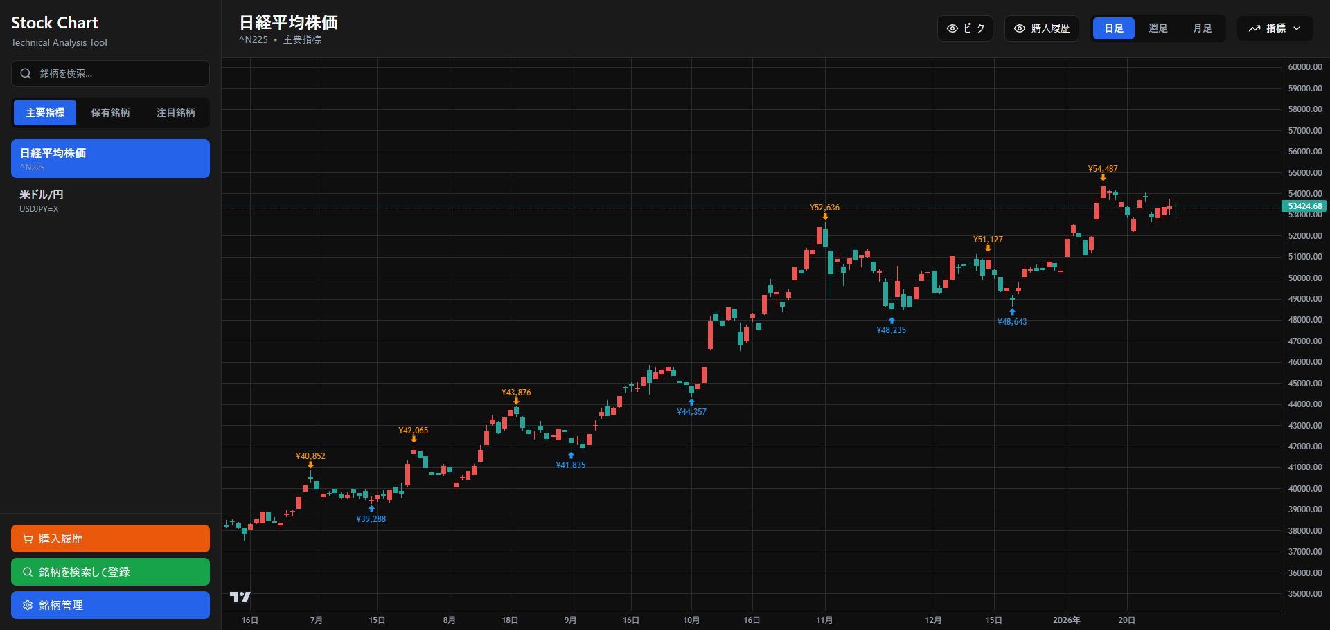Click the 53424.68 current price label
This screenshot has width=1330, height=630.
coord(1304,206)
